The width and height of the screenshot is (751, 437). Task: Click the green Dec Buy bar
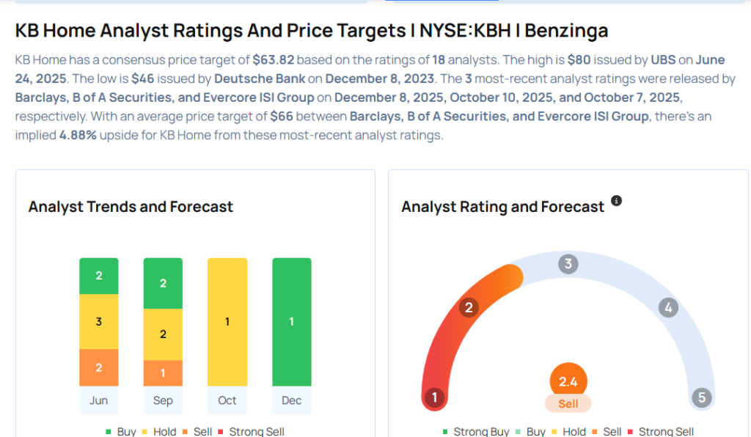(x=291, y=321)
